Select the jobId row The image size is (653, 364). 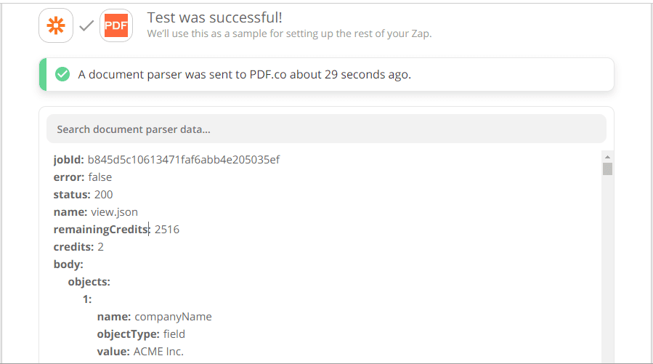point(166,160)
